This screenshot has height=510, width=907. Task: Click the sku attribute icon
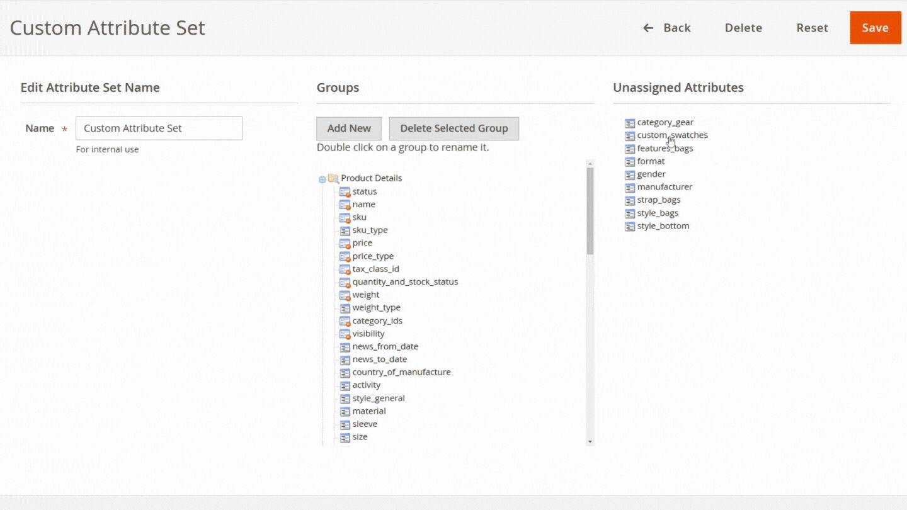[x=345, y=217]
